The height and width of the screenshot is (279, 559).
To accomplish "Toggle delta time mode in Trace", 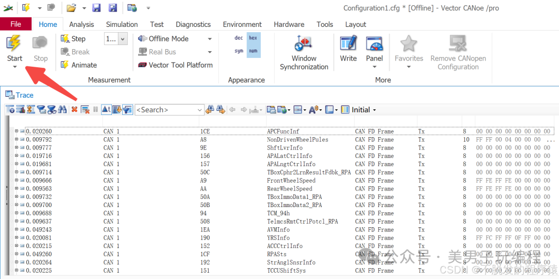I will click(x=106, y=110).
